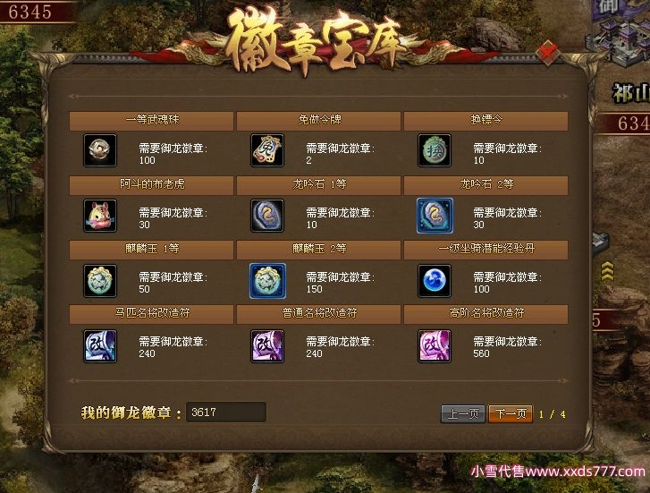Click the yellow chevron arrows at right edge
The image size is (650, 493).
[607, 271]
